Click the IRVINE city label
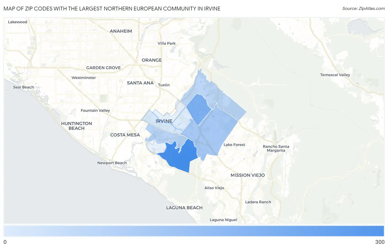 [x=164, y=121]
